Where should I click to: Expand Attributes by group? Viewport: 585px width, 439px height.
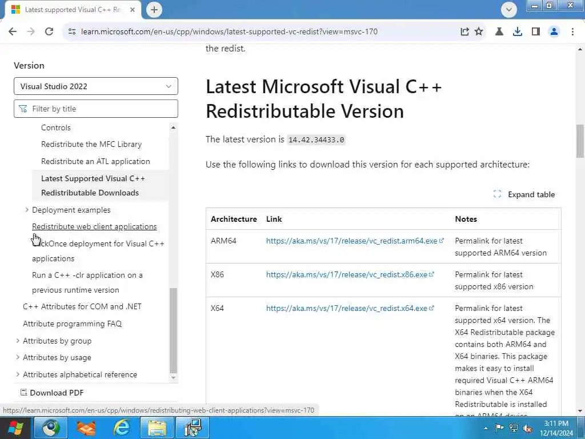(x=18, y=341)
